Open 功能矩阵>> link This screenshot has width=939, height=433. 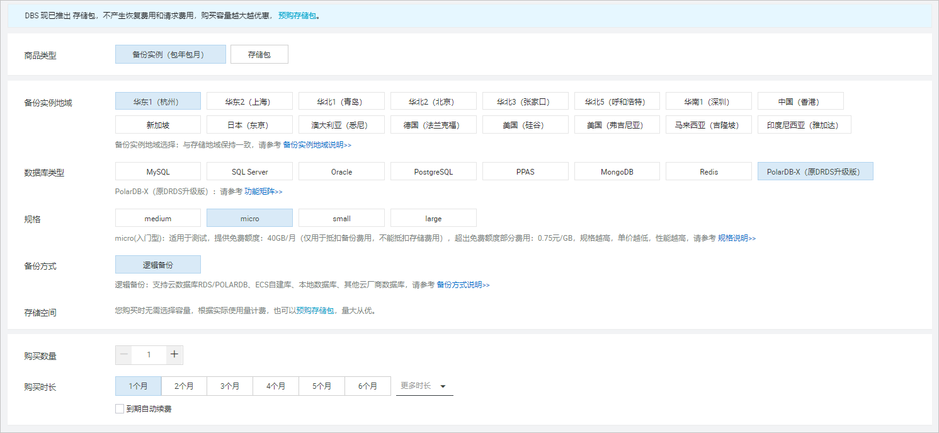263,192
